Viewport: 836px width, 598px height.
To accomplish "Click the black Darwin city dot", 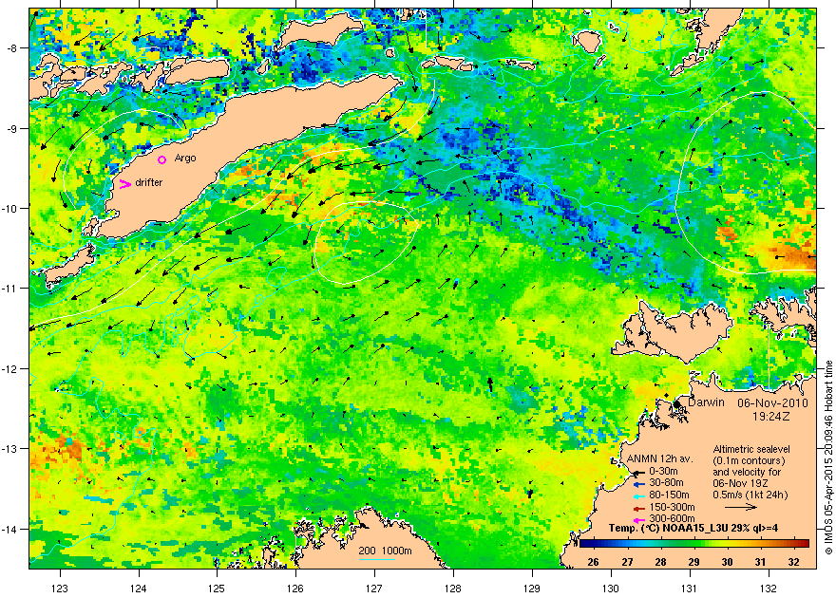I will (x=677, y=404).
